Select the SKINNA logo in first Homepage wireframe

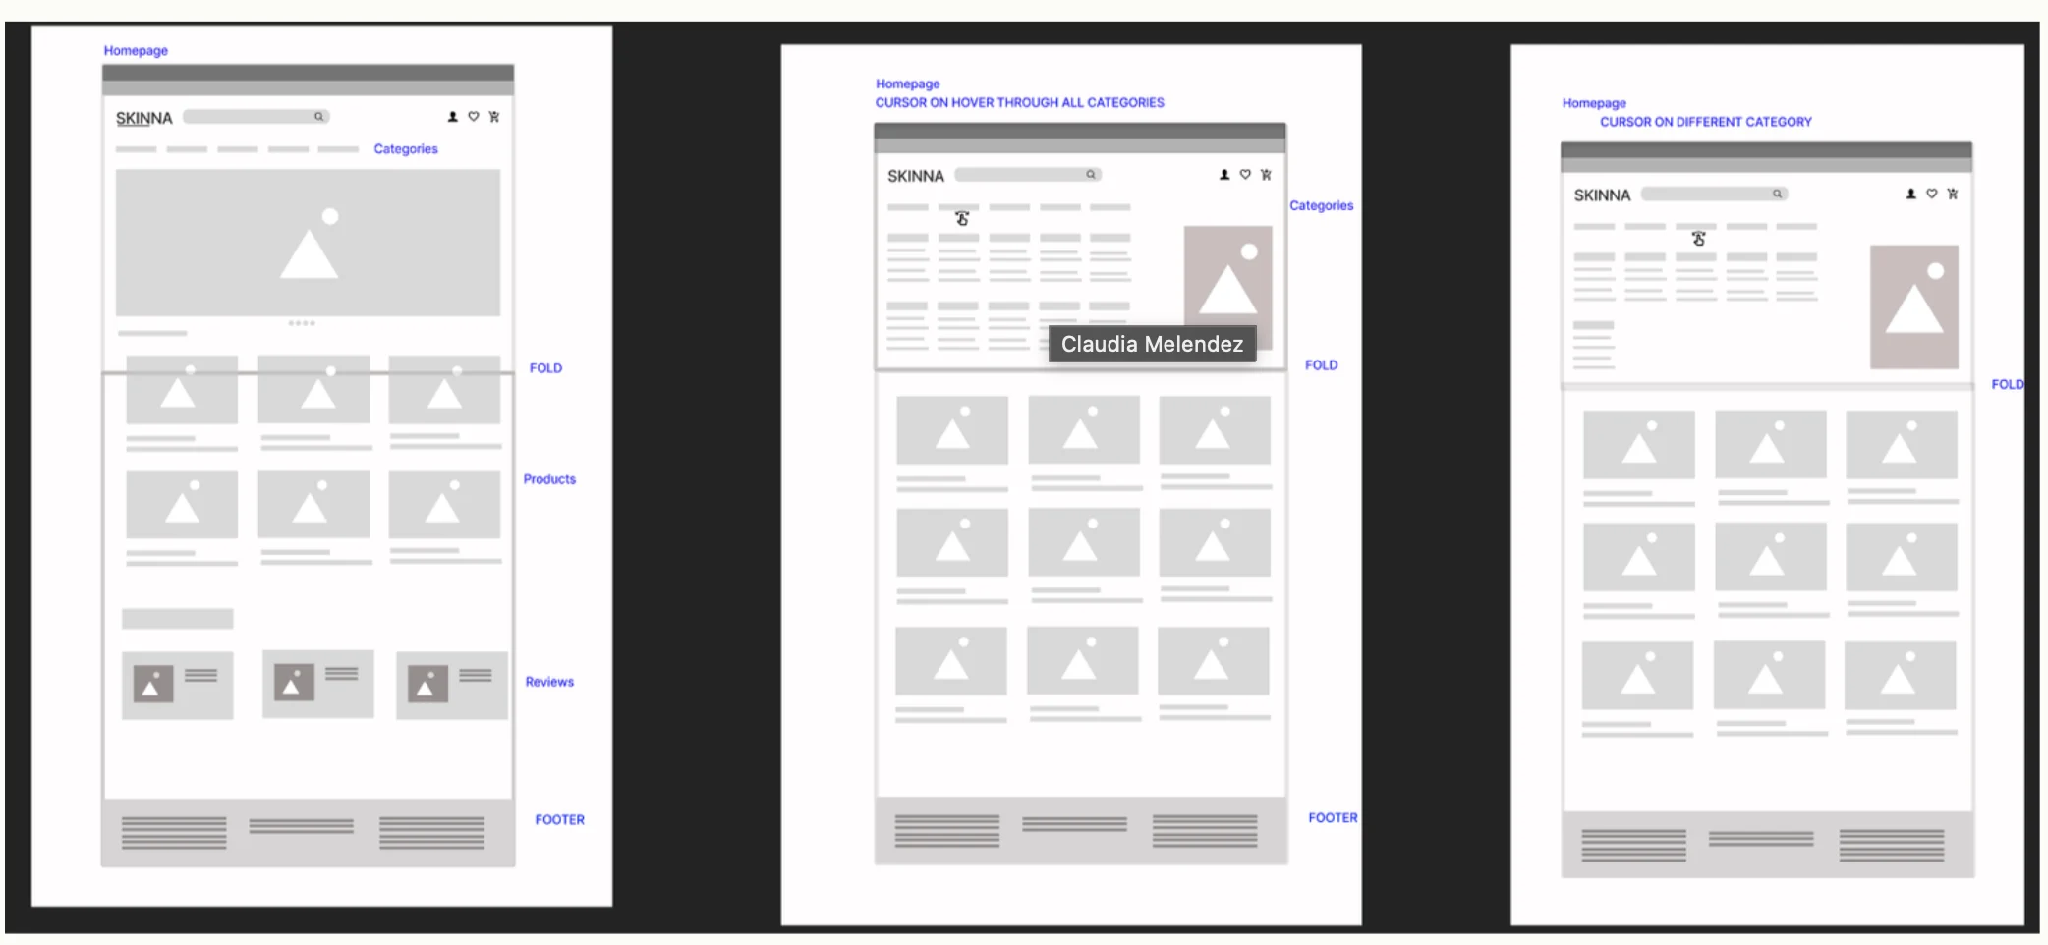tap(144, 119)
